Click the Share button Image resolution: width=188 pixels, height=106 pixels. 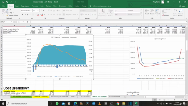(182, 6)
